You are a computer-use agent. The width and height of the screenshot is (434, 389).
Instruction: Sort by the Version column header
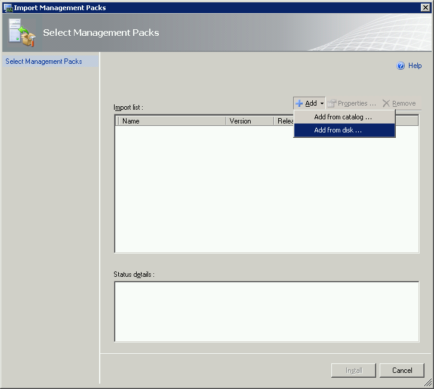(250, 121)
